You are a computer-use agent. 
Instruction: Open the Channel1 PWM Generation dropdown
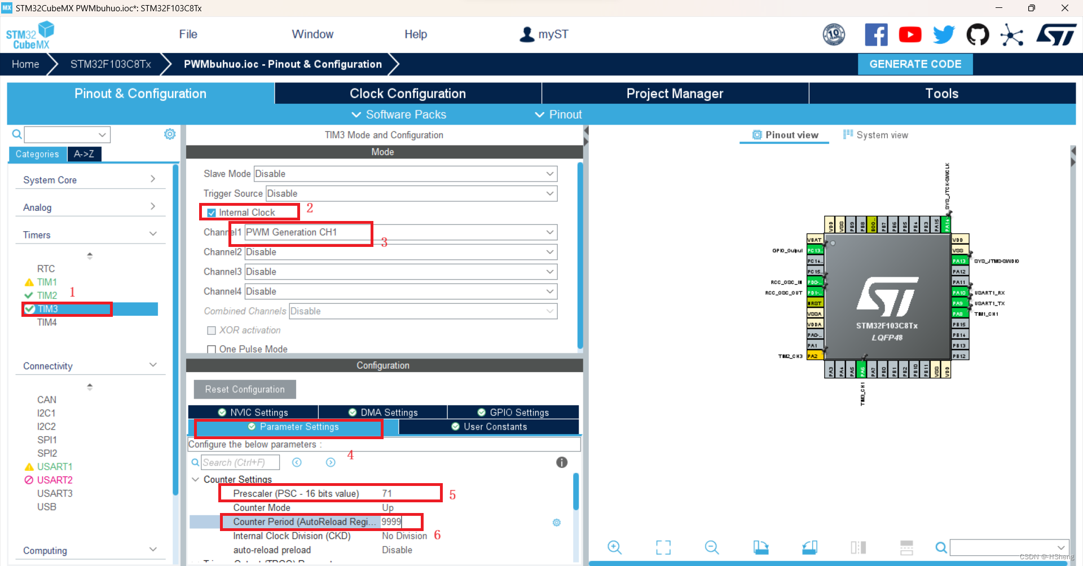pyautogui.click(x=400, y=232)
